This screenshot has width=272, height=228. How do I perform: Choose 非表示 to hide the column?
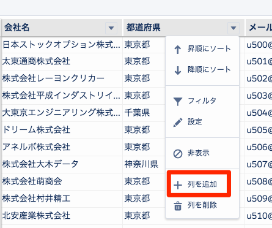[x=202, y=153]
